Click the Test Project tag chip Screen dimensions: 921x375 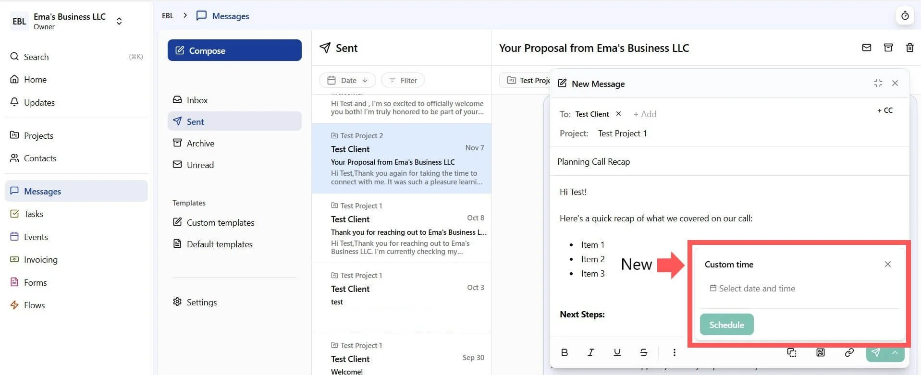[525, 80]
